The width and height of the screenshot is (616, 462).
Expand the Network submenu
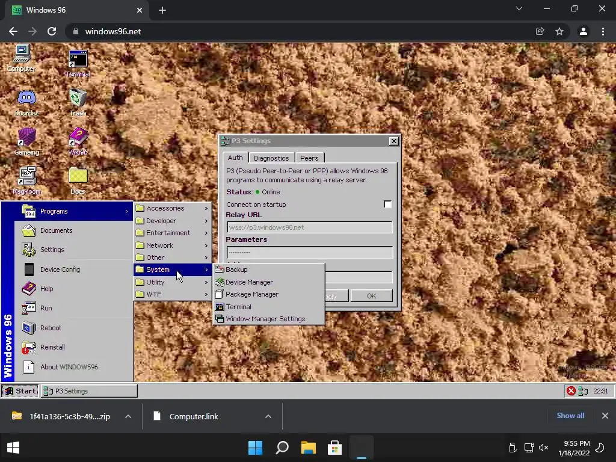[x=173, y=245]
